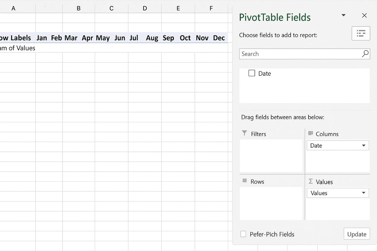Select column C header

point(112,8)
